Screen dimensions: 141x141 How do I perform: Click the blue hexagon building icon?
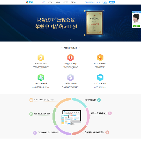(100, 77)
